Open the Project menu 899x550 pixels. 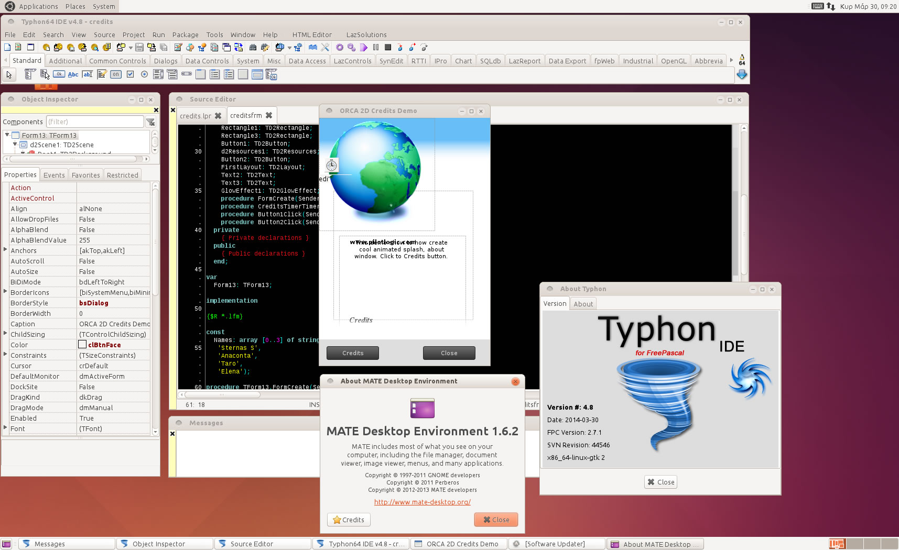point(134,35)
